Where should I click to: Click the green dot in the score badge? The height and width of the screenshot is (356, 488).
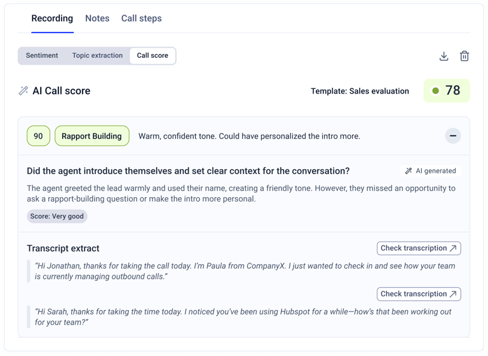point(436,91)
